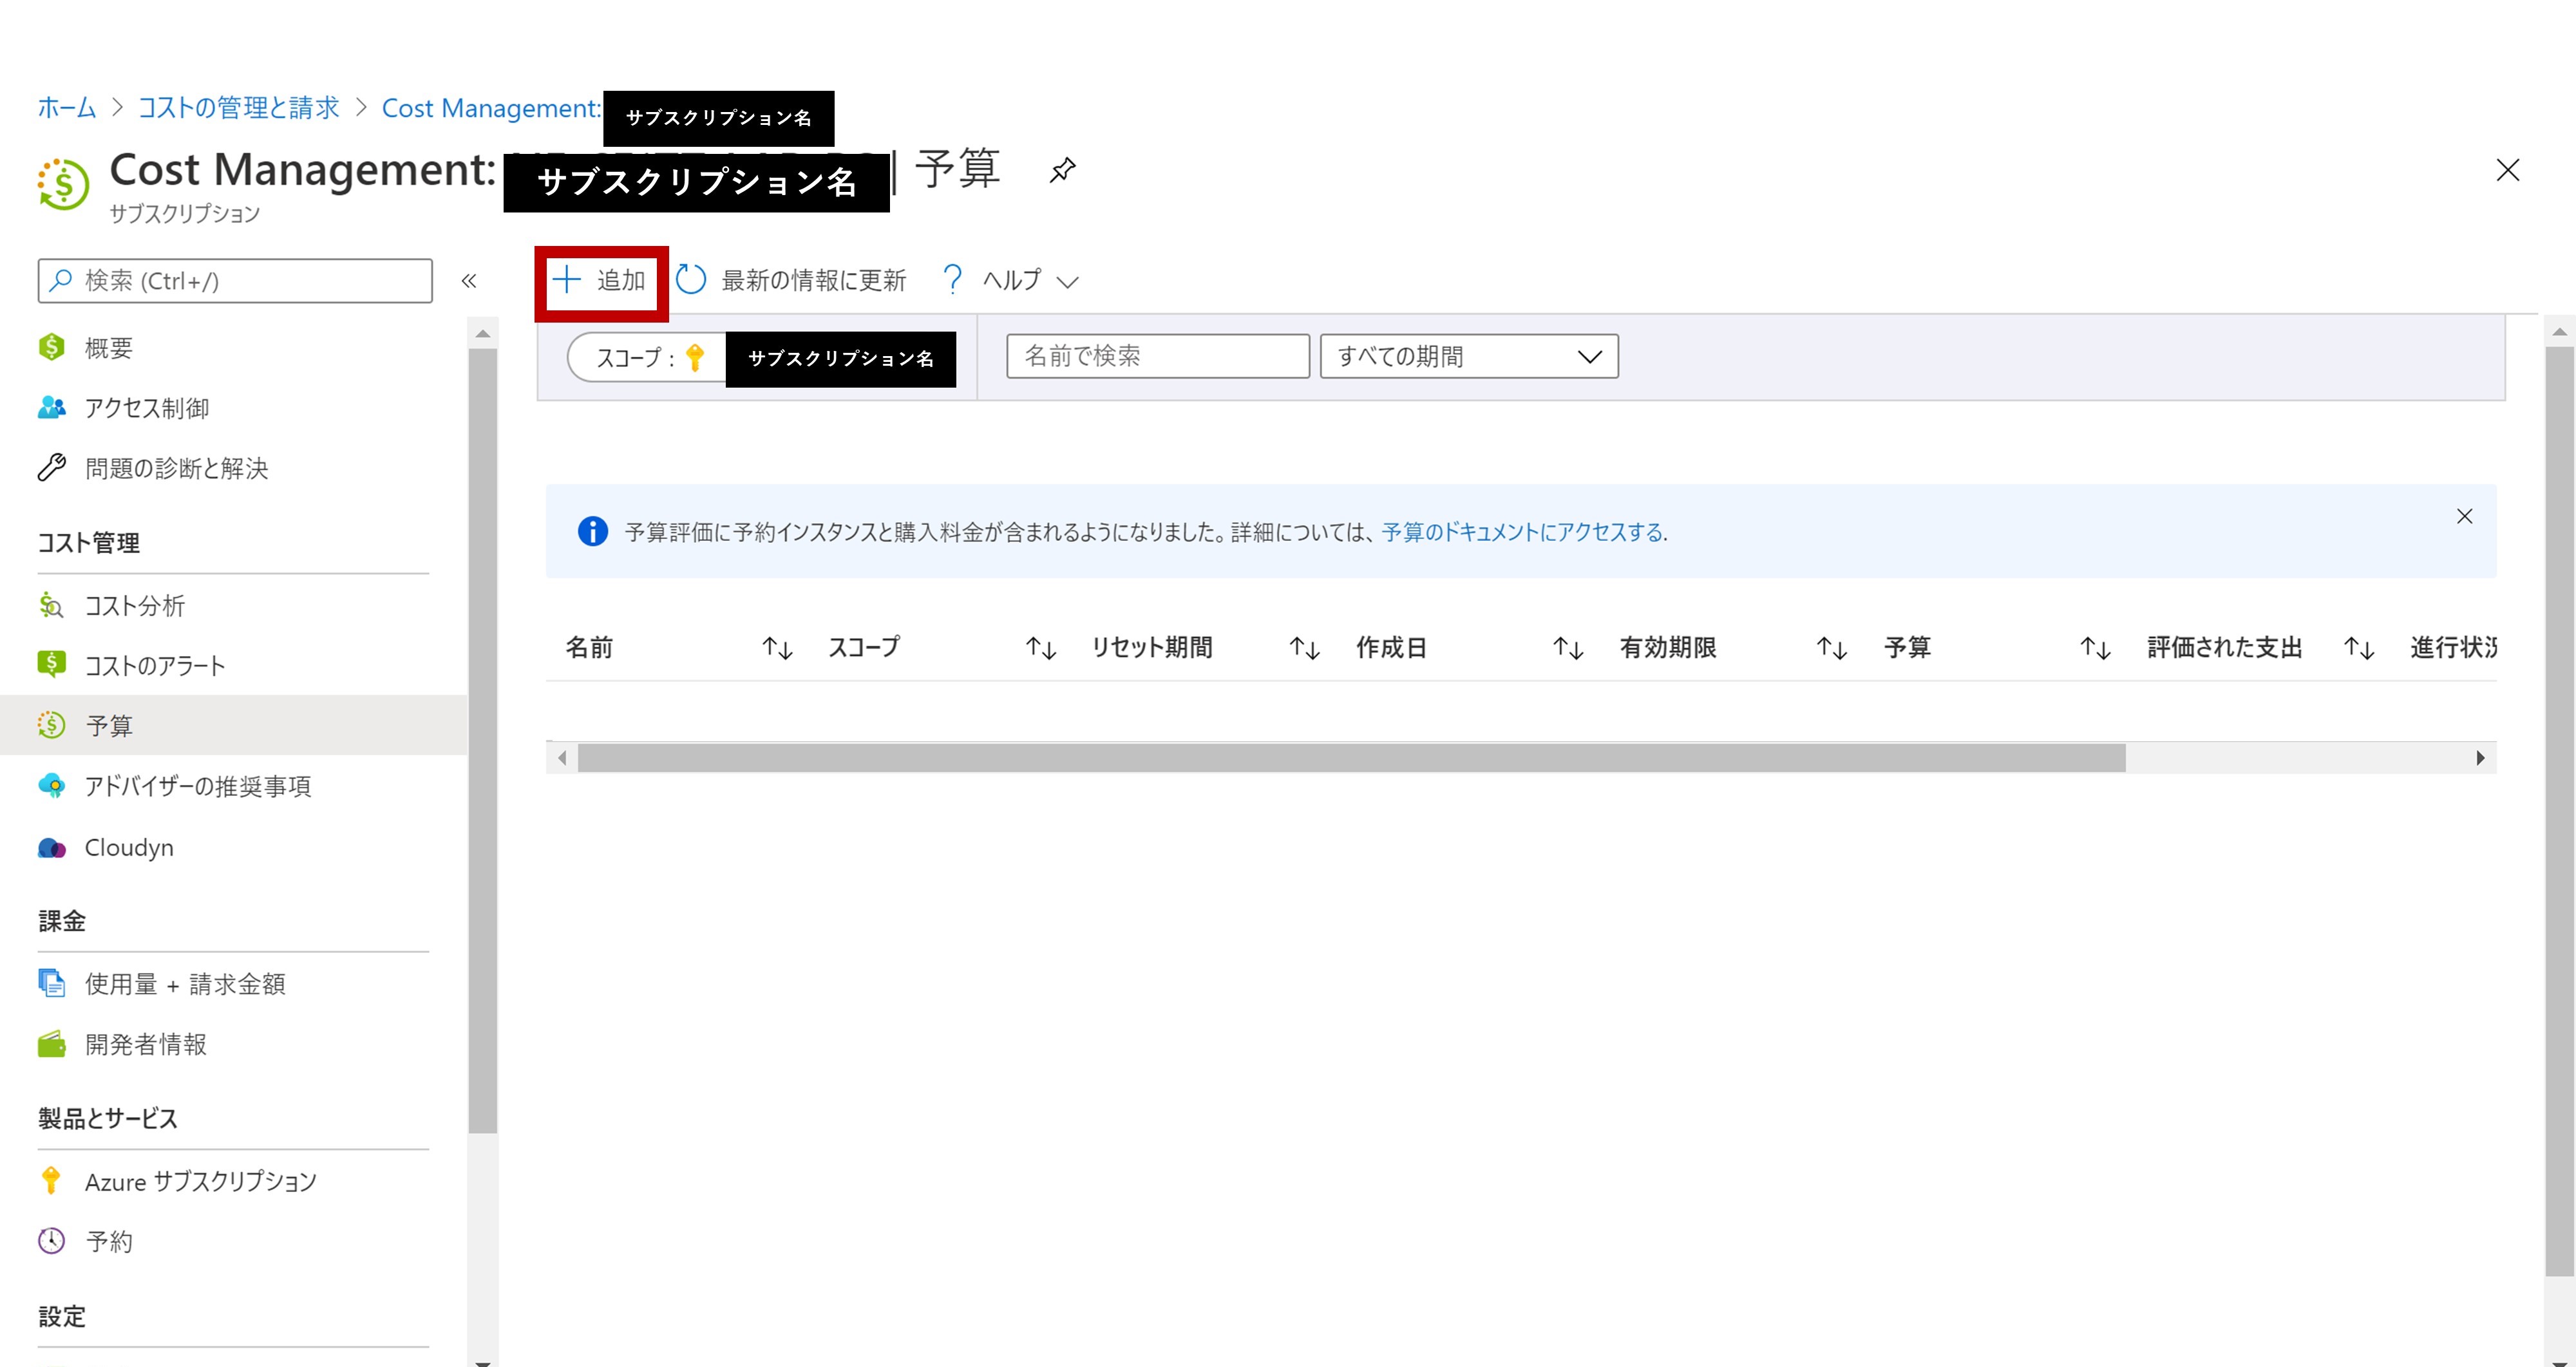Click the pin blade icon next to 予算
The height and width of the screenshot is (1367, 2576).
(x=1062, y=170)
